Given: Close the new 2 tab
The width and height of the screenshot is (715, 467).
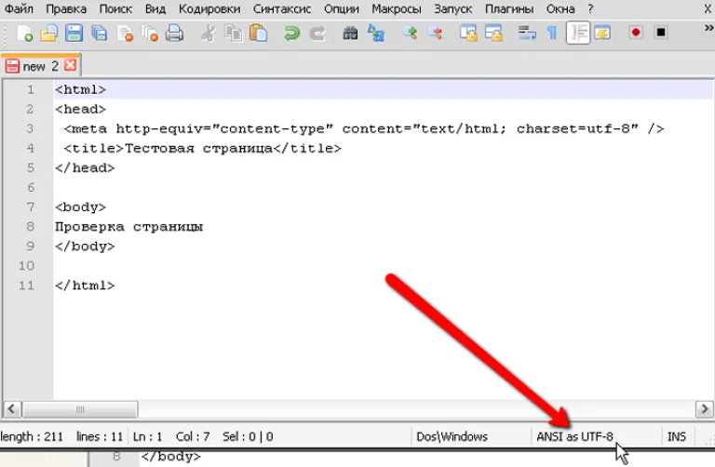Looking at the screenshot, I should pos(70,65).
